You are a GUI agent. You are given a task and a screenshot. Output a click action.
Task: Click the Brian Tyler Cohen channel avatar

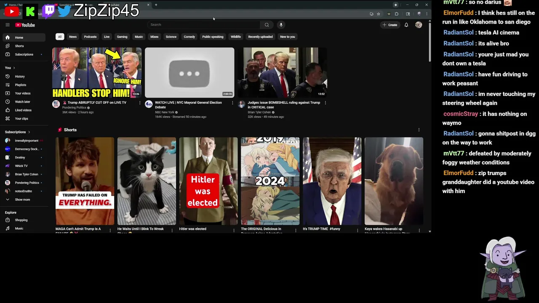click(x=241, y=104)
